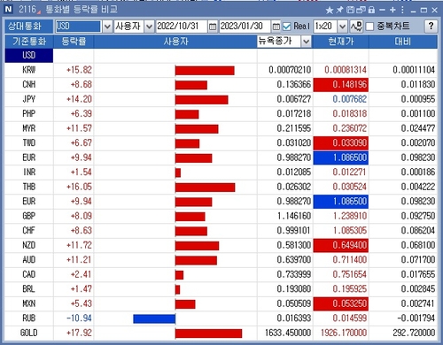The image size is (443, 345).
Task: Click the red bar in the KRW row
Action: click(205, 71)
